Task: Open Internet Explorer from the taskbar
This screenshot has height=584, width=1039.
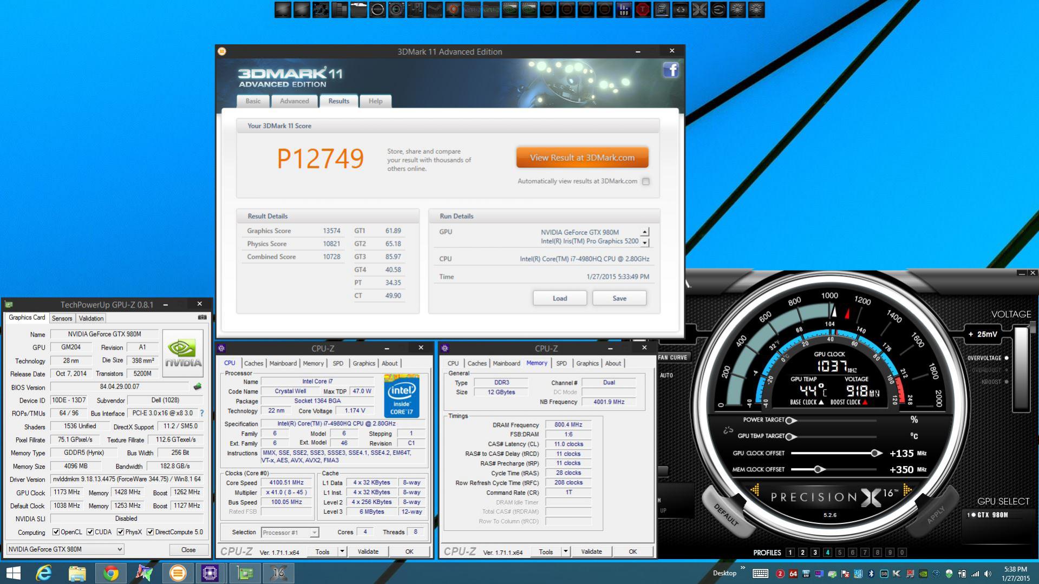Action: [44, 573]
